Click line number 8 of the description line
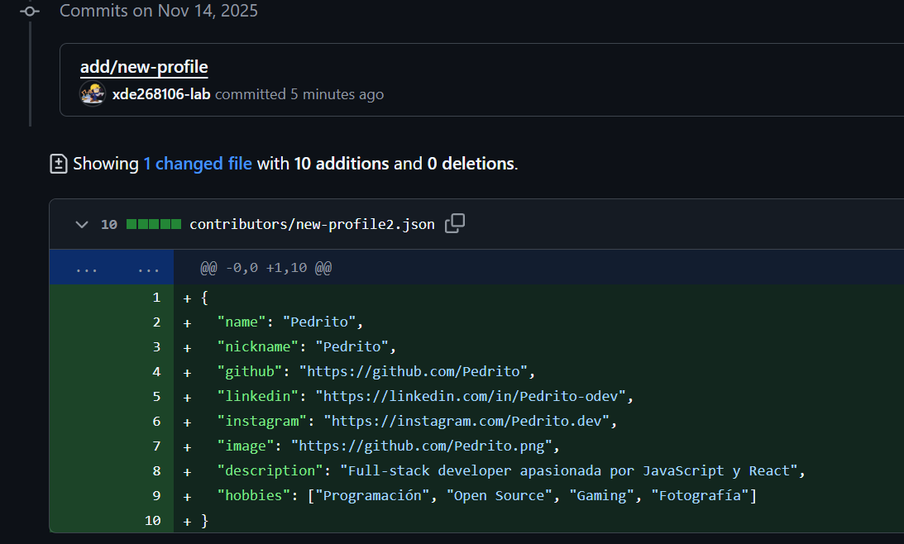This screenshot has height=544, width=904. coord(156,471)
